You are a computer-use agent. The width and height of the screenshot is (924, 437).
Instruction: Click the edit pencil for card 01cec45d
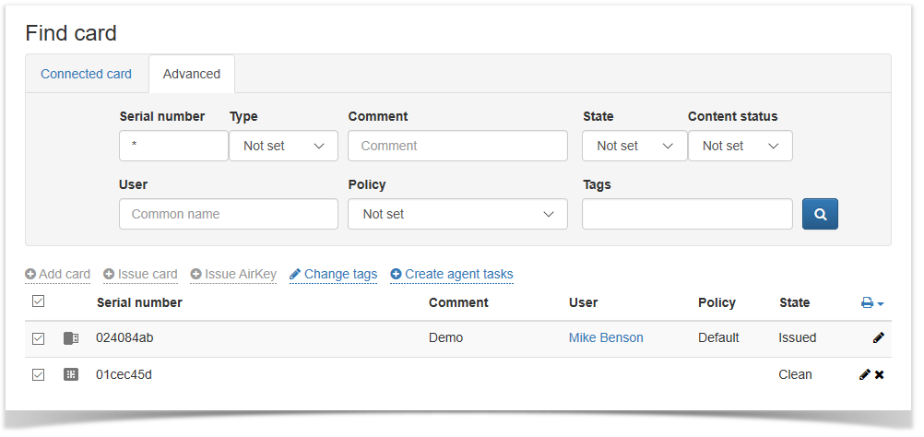coord(864,375)
